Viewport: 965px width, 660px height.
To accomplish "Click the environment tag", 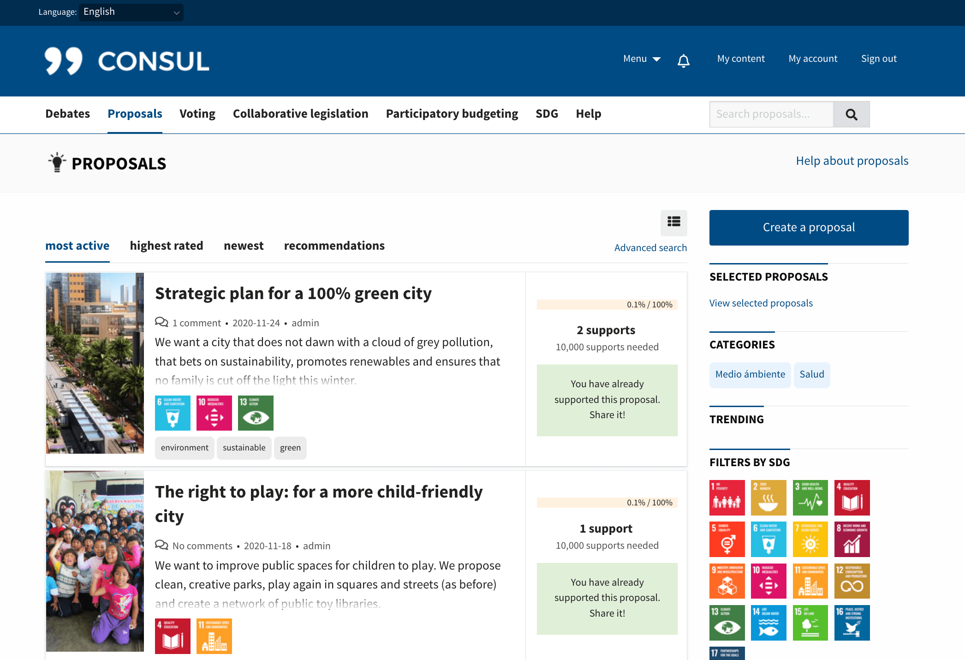I will click(x=185, y=448).
